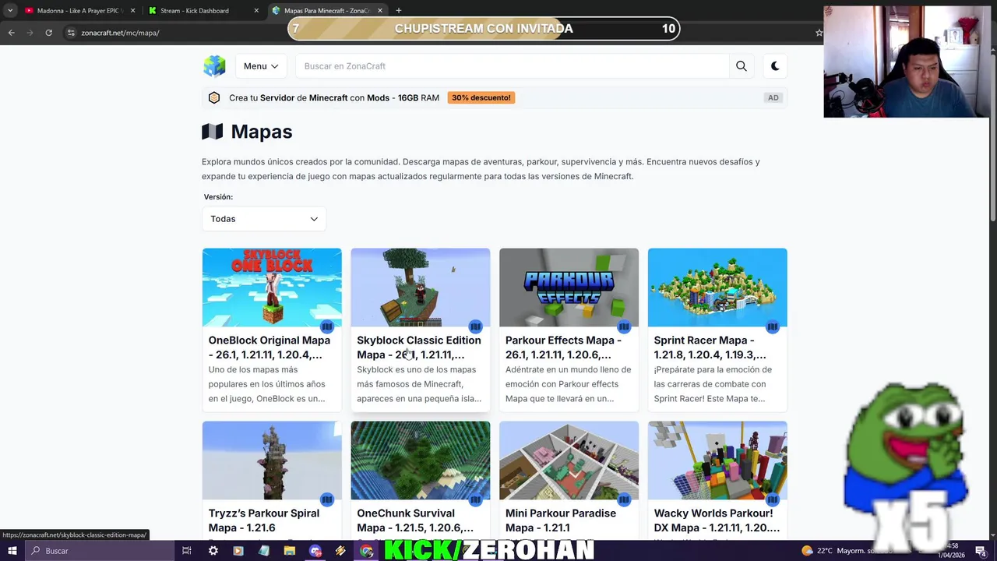Open the tab search chevron
This screenshot has height=561, width=997.
click(9, 11)
